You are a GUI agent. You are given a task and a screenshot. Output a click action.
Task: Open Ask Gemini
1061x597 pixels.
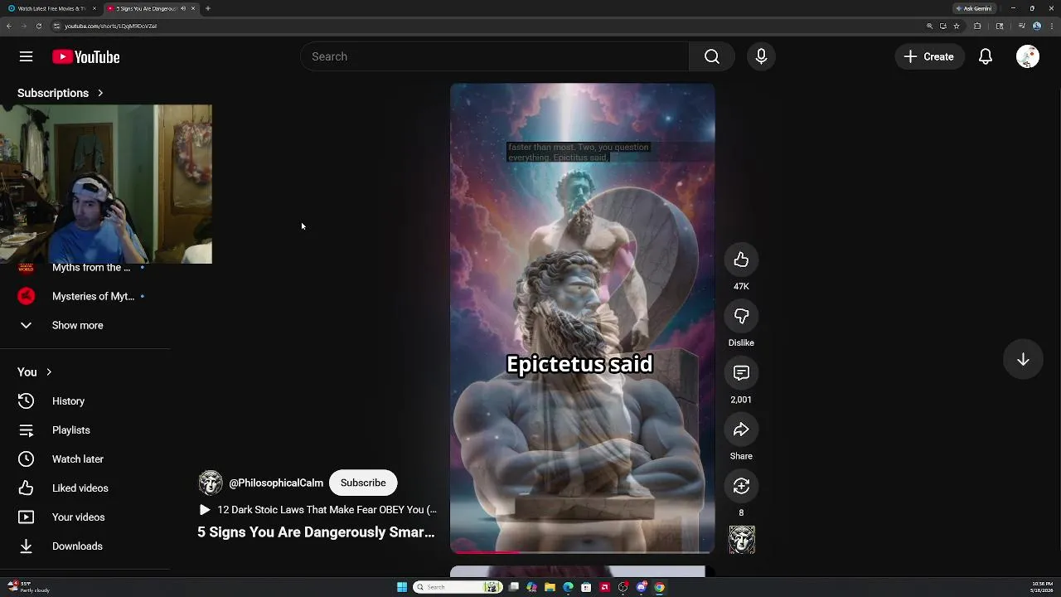[974, 8]
